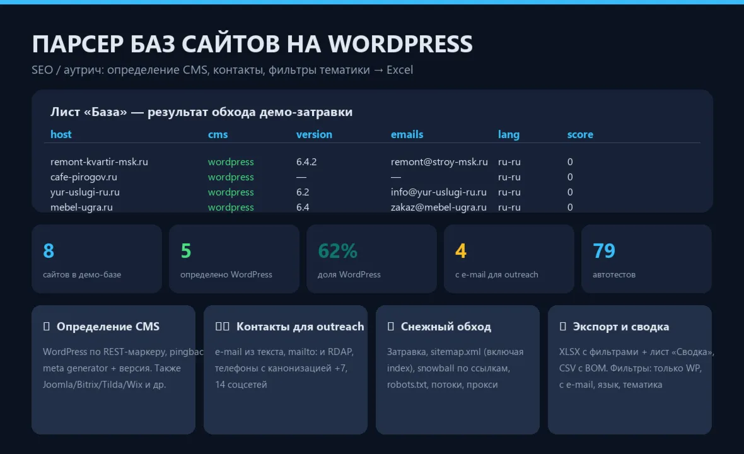Click version 6.4 in the mebel-ugra.ru row
This screenshot has height=454, width=744.
tap(303, 207)
